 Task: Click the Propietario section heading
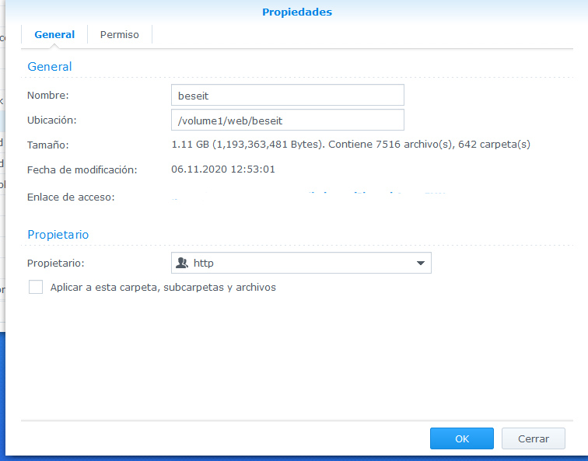[x=58, y=235]
